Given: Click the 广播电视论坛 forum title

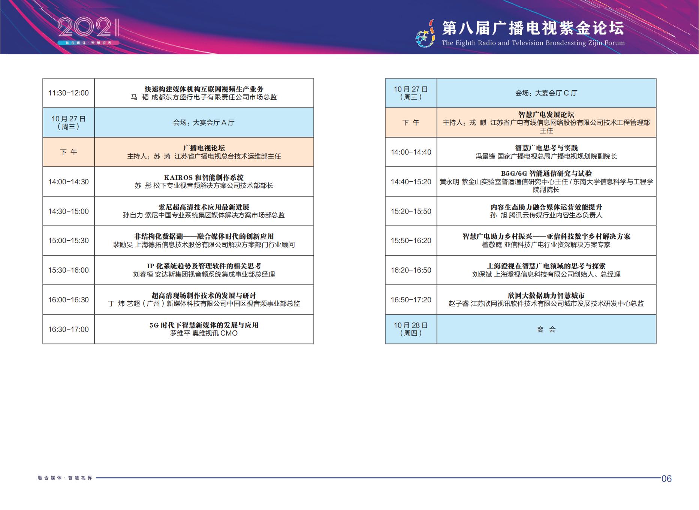Looking at the screenshot, I should (204, 148).
